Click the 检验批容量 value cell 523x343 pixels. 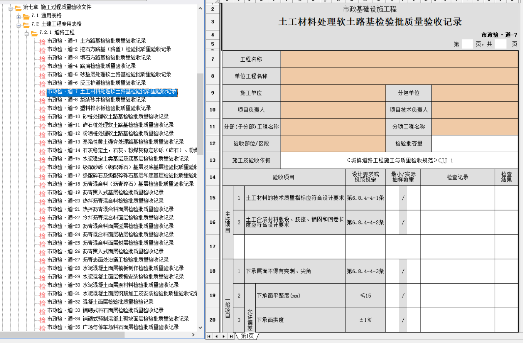(474, 144)
